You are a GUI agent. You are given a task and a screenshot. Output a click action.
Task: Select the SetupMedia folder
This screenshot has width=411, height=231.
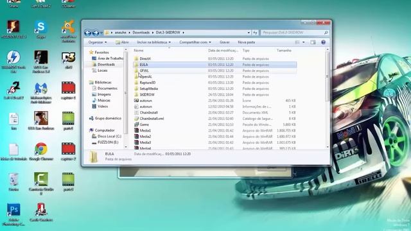point(148,89)
